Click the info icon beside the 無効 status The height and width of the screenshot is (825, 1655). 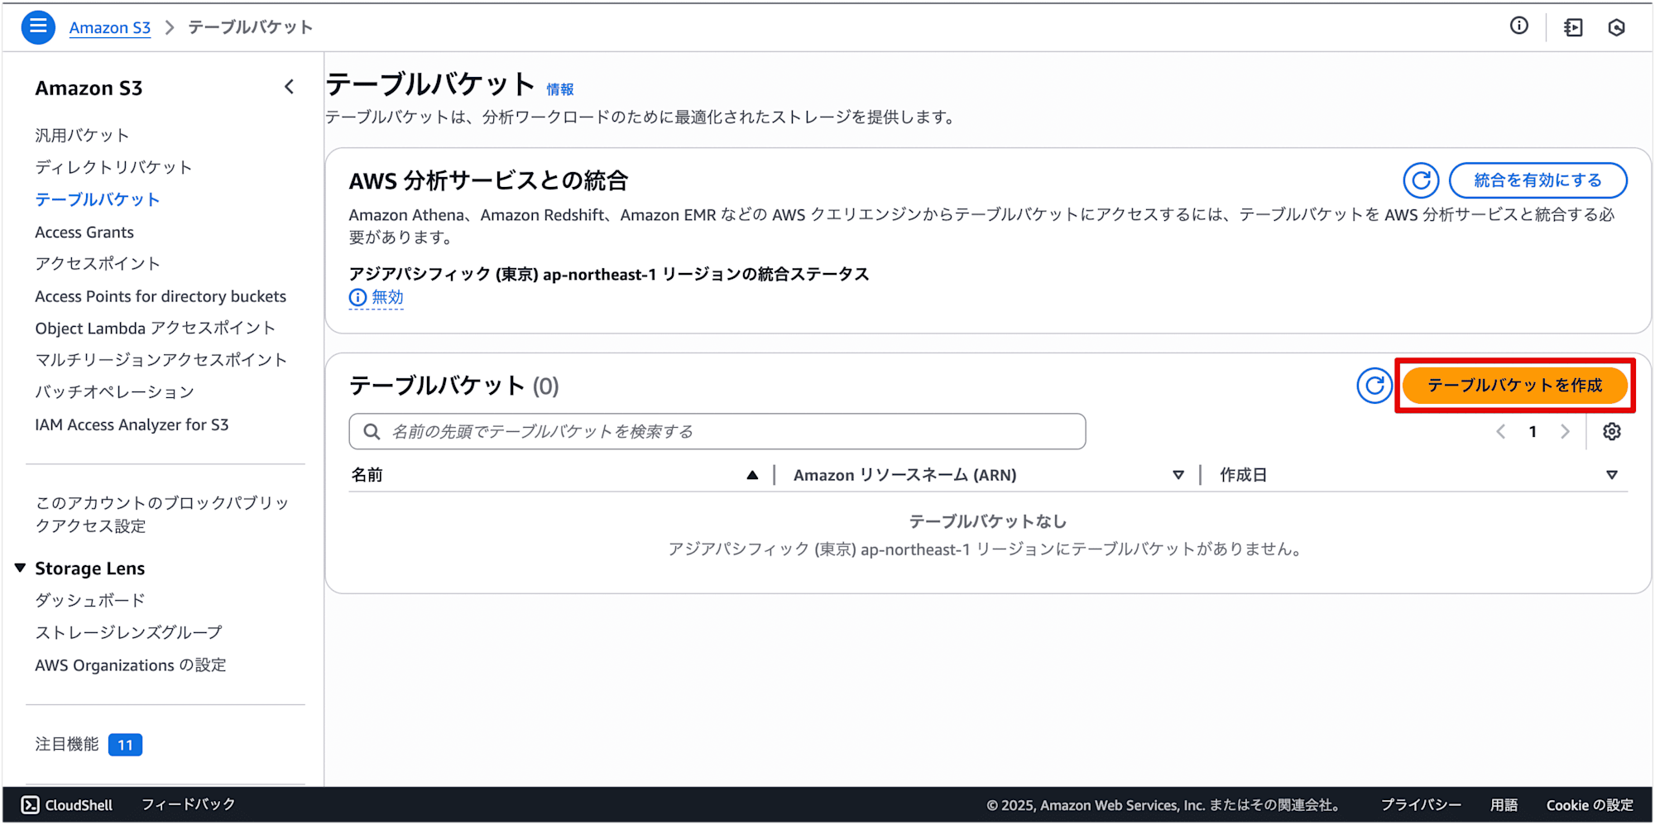(357, 297)
